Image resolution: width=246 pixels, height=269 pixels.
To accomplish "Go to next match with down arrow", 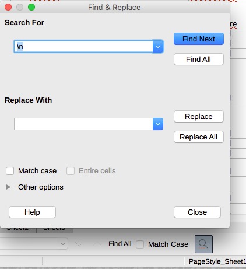I will tap(79, 244).
